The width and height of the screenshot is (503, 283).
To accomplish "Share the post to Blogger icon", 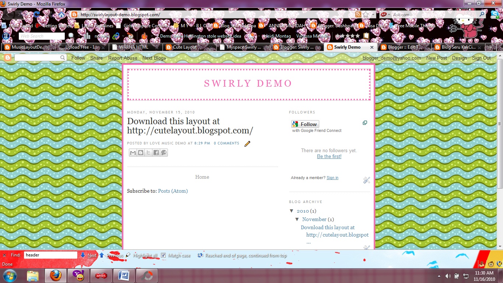I will pyautogui.click(x=141, y=152).
